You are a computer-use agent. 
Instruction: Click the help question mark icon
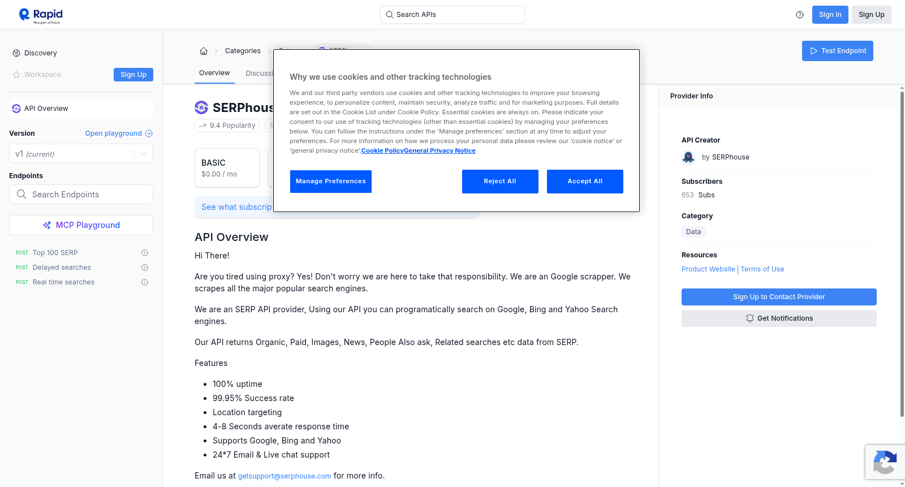point(800,15)
